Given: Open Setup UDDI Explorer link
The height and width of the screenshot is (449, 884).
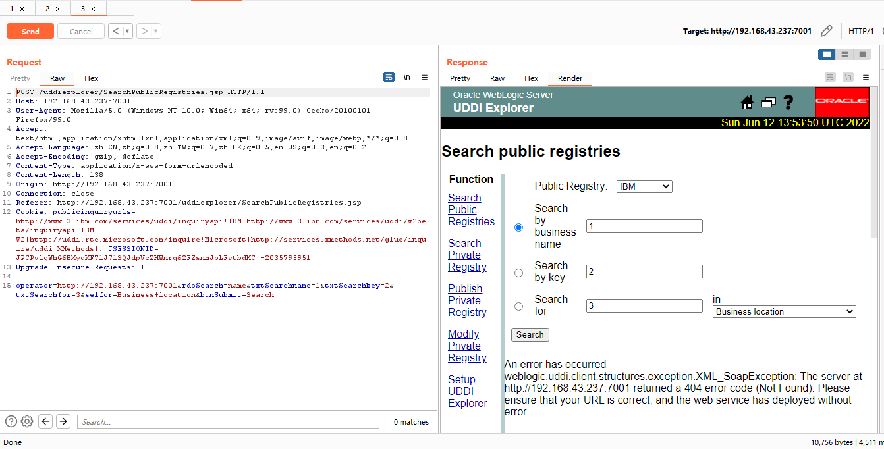Looking at the screenshot, I should pyautogui.click(x=468, y=392).
